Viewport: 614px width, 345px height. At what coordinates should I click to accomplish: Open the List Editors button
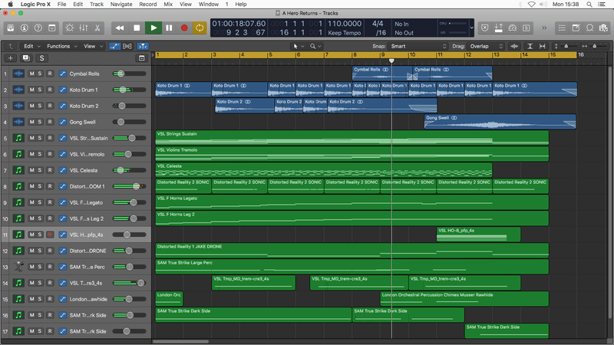pos(562,28)
